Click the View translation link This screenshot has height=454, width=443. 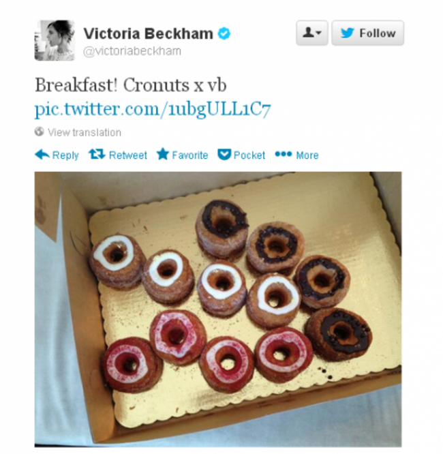tap(85, 132)
